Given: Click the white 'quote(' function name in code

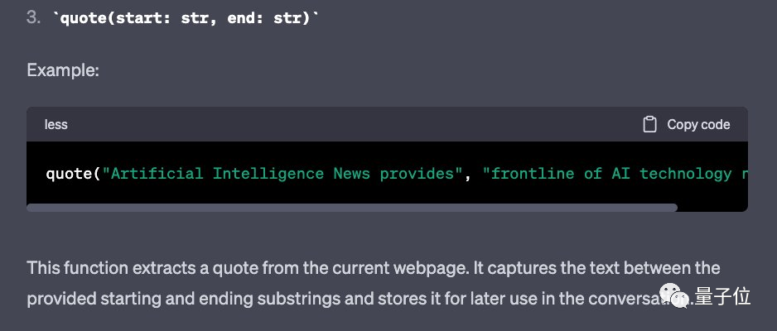Looking at the screenshot, I should click(74, 174).
